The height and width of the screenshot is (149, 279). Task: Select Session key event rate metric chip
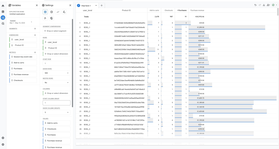[x=23, y=57]
